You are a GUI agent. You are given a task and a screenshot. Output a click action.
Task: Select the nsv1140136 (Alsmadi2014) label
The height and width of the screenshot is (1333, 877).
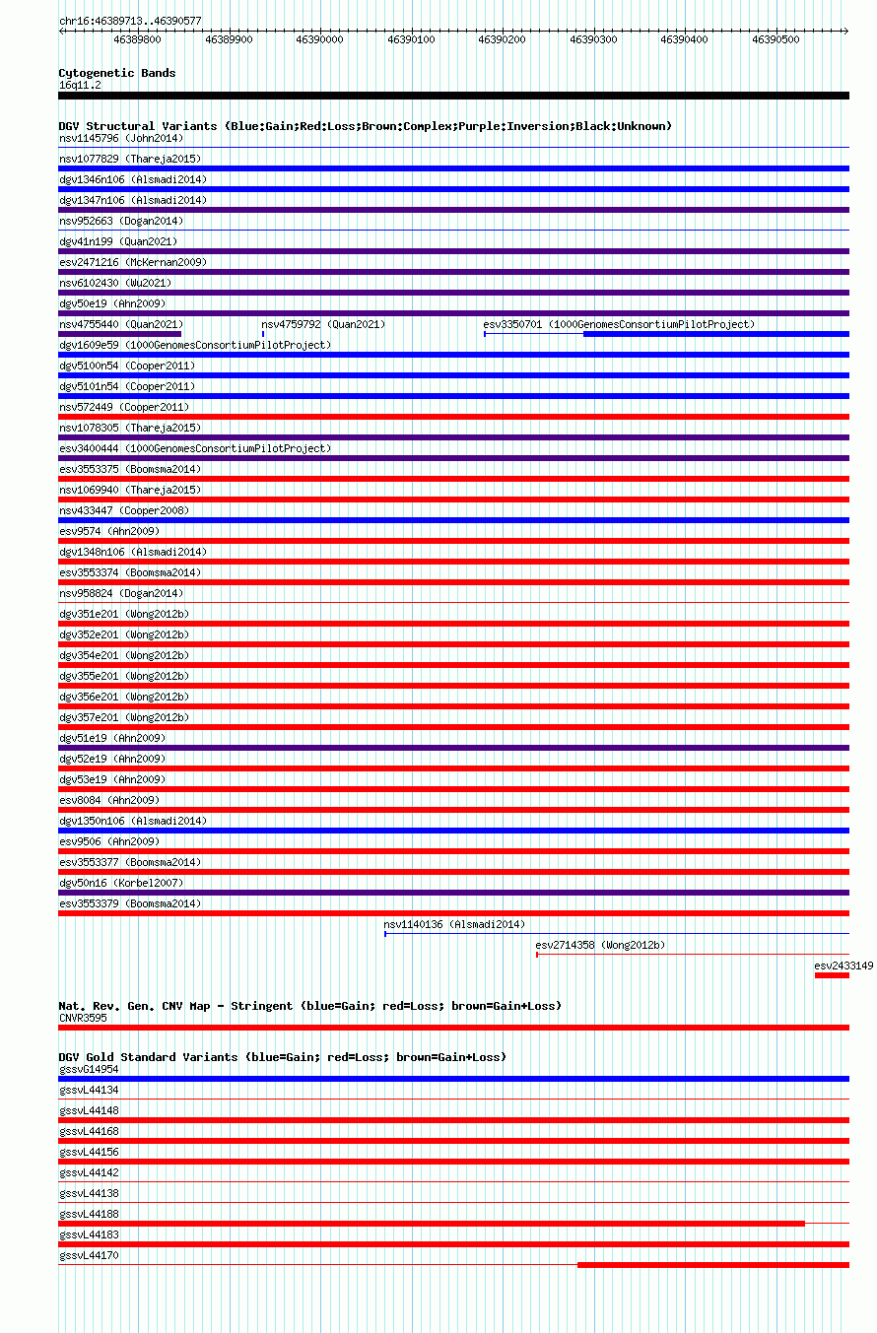pos(454,924)
